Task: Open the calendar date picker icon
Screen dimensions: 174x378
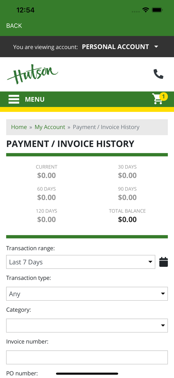Action: [163, 262]
